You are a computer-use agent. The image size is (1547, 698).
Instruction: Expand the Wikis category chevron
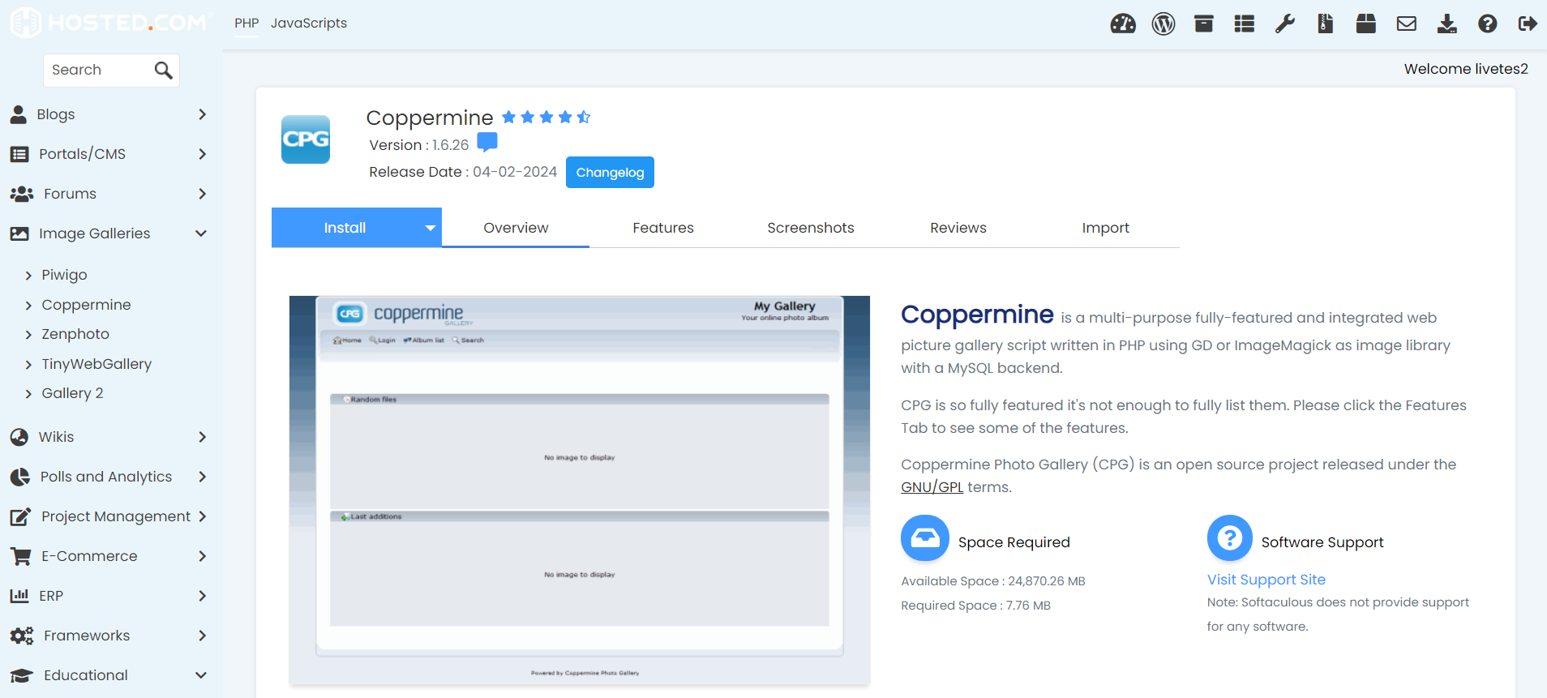pyautogui.click(x=202, y=437)
